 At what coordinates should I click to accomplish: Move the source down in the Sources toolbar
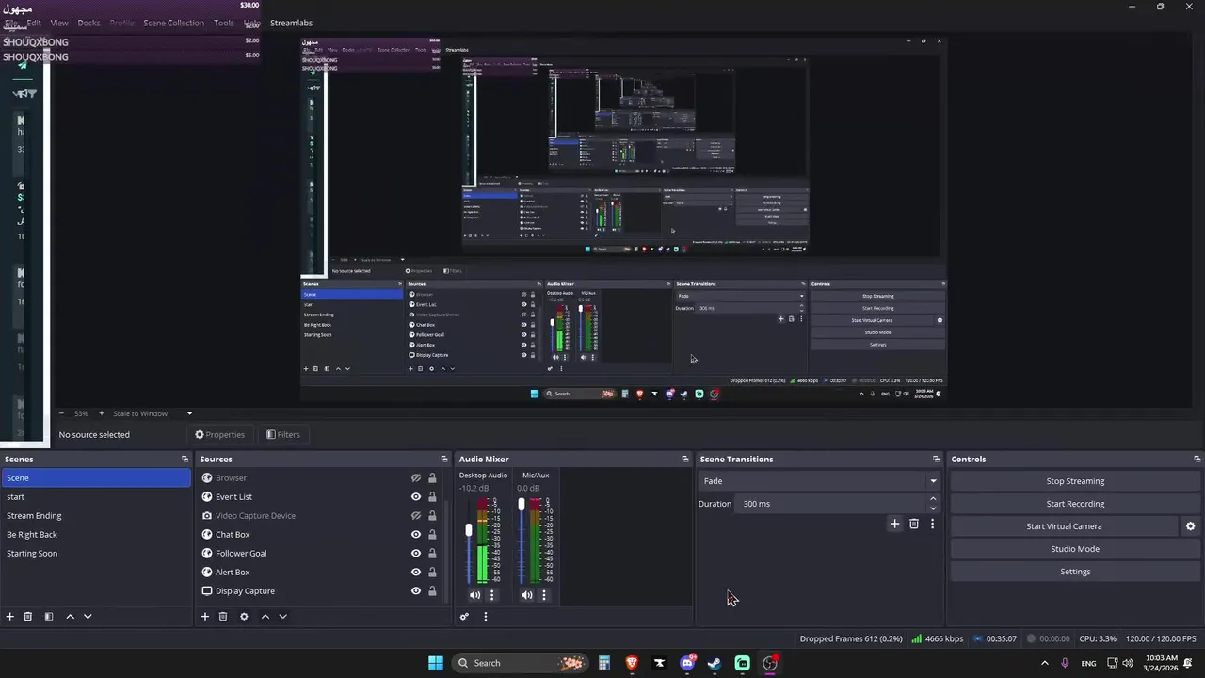(282, 617)
